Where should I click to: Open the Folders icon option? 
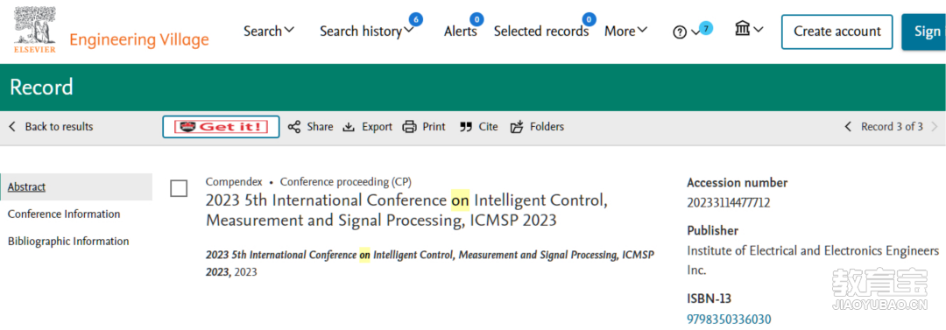coord(517,127)
